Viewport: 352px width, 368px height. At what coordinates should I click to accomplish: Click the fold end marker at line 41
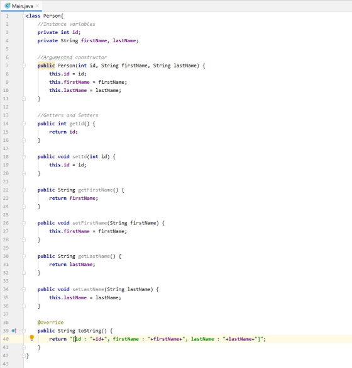click(x=24, y=347)
